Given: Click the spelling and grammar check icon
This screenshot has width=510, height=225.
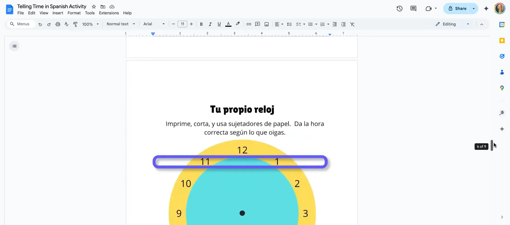Looking at the screenshot, I should point(67,24).
